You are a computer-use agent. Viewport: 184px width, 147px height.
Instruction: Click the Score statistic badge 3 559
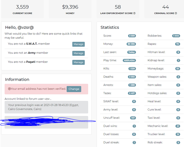point(132,36)
